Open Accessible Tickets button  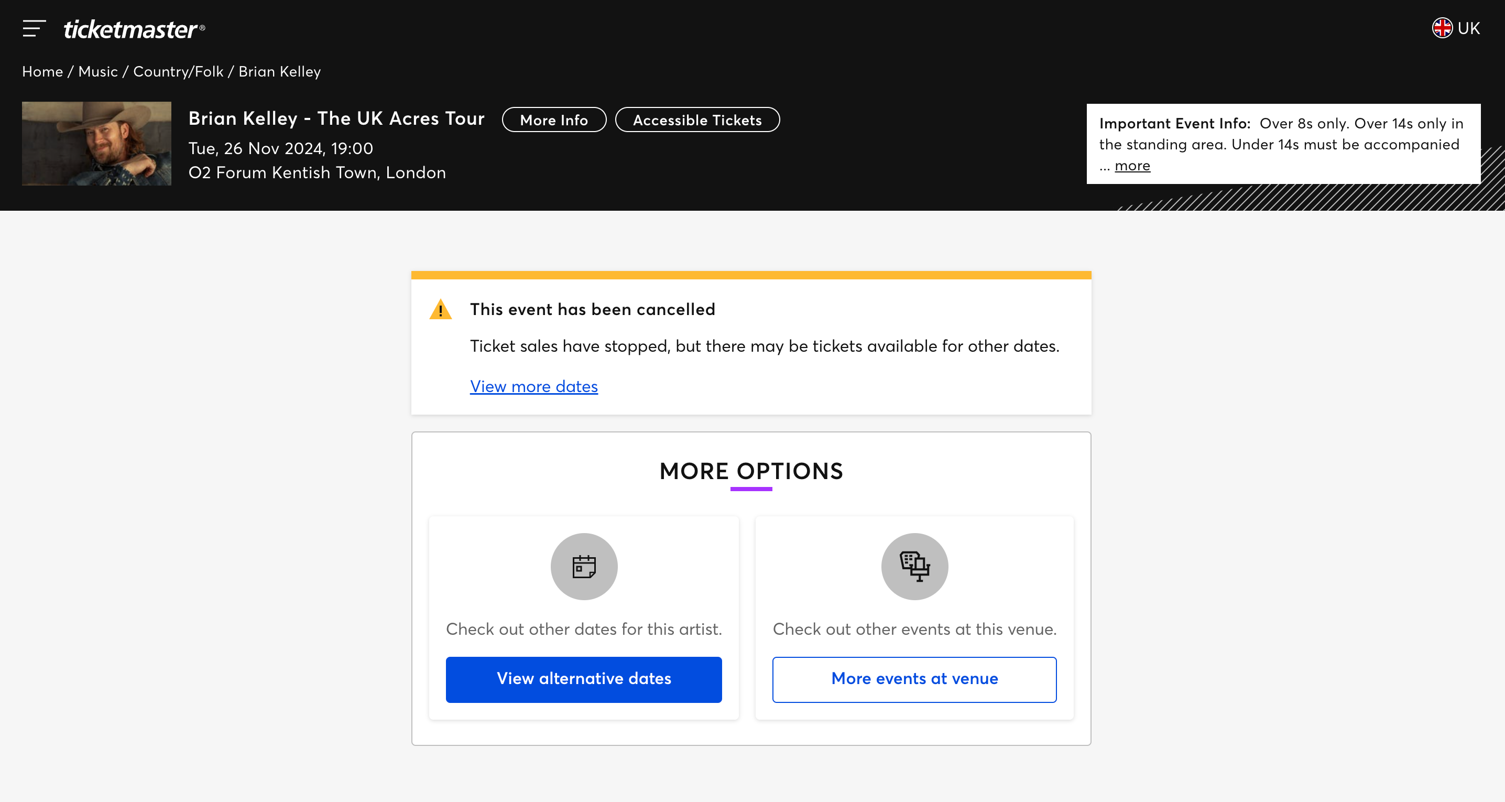click(697, 120)
